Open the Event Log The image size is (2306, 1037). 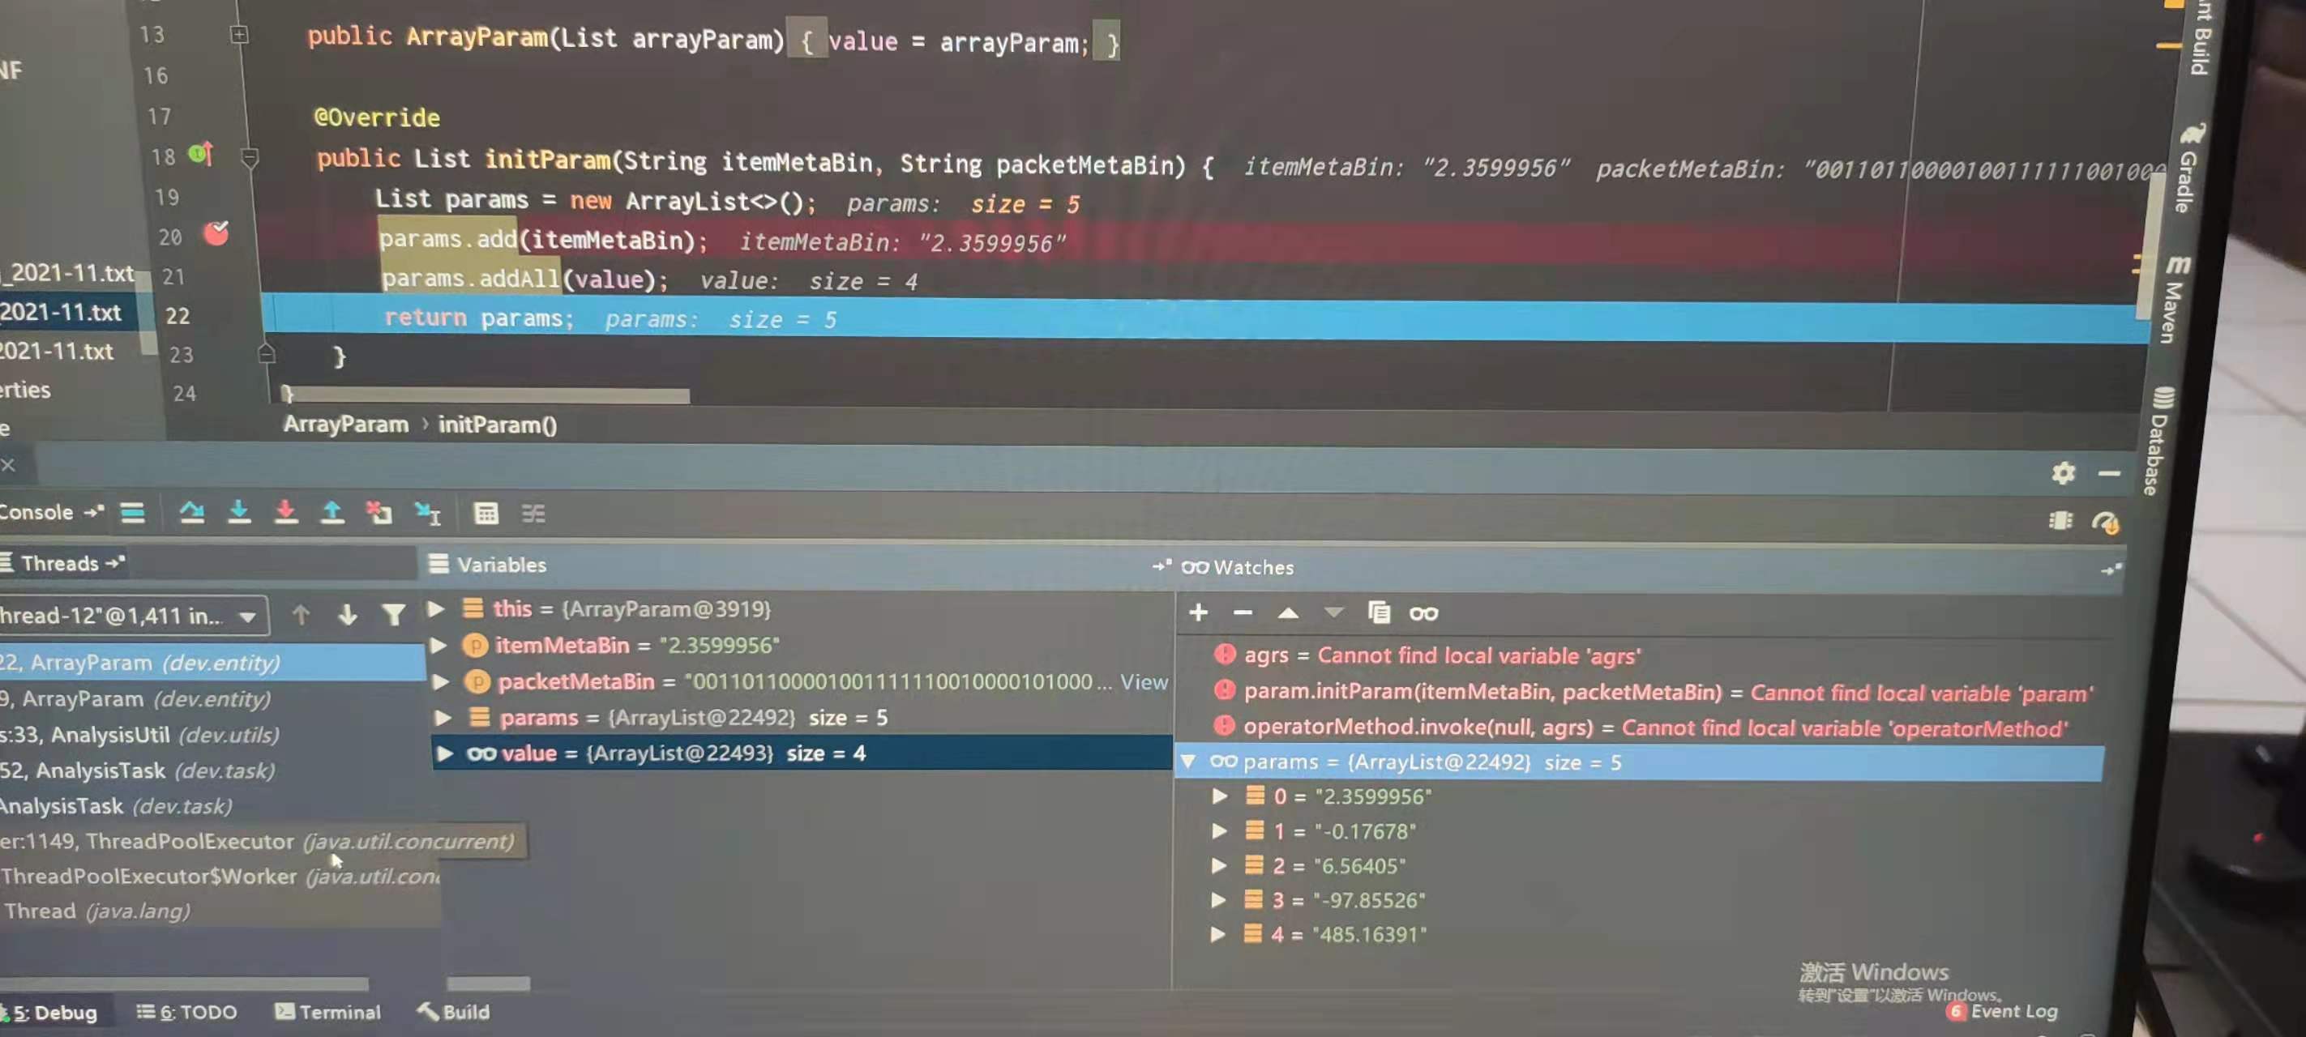coord(2001,1011)
